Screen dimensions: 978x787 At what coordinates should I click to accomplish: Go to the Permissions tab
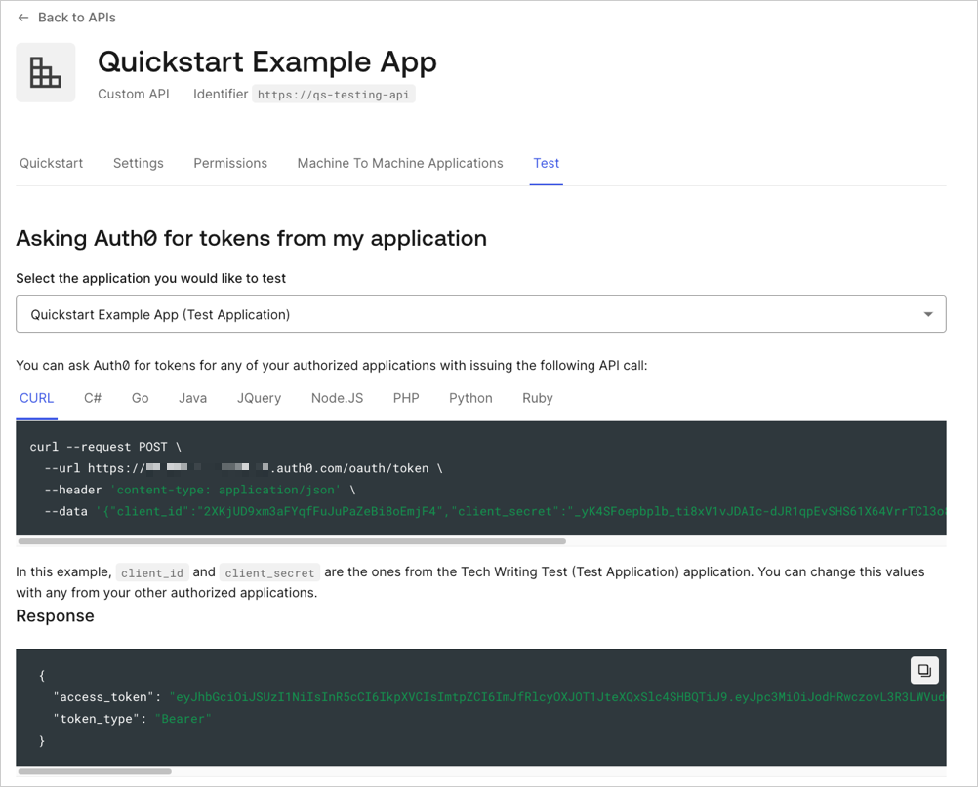(x=230, y=163)
